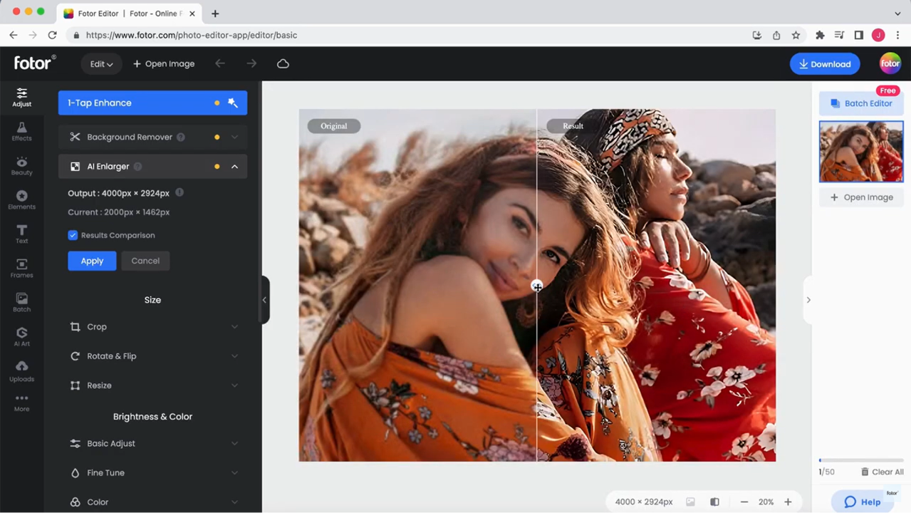The image size is (911, 513).
Task: Click the cloud save icon
Action: coord(283,63)
